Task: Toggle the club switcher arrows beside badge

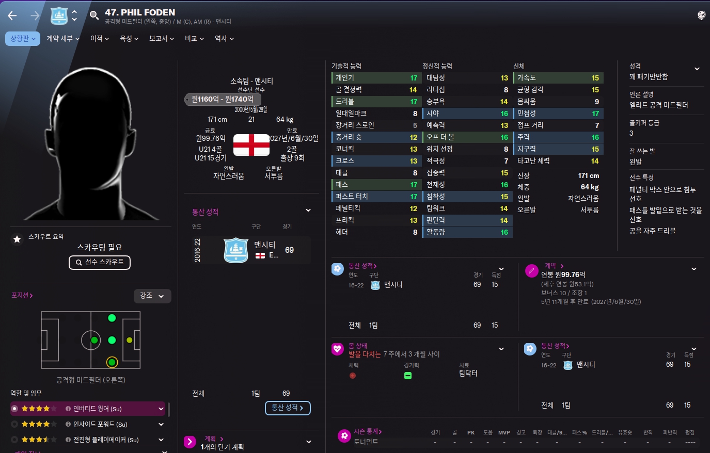Action: tap(74, 15)
